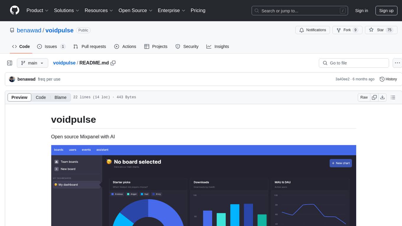Viewport: 402px width, 226px height.
Task: Switch to the Insights tab
Action: pos(218,46)
